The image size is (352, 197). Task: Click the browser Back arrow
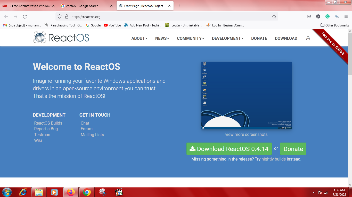click(6, 16)
